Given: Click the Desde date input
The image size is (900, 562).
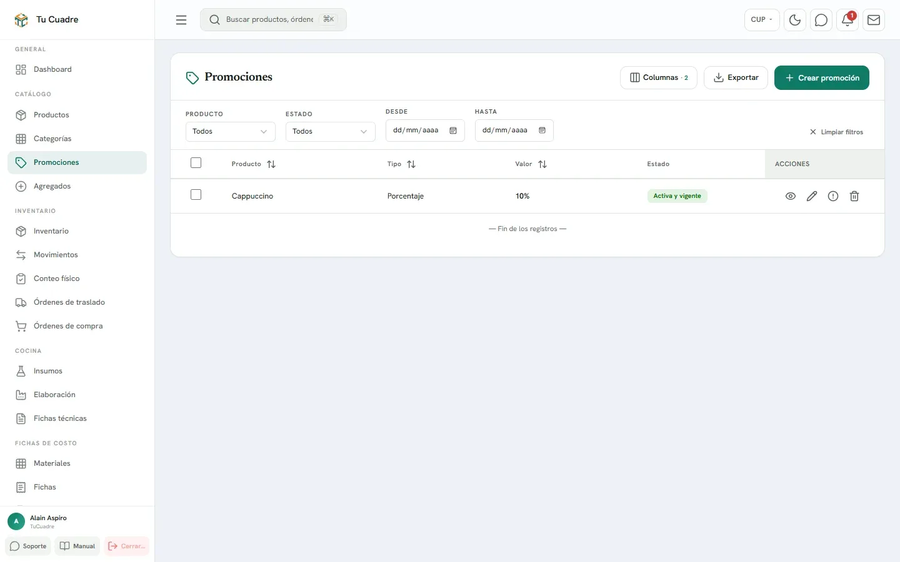Looking at the screenshot, I should click(x=425, y=131).
